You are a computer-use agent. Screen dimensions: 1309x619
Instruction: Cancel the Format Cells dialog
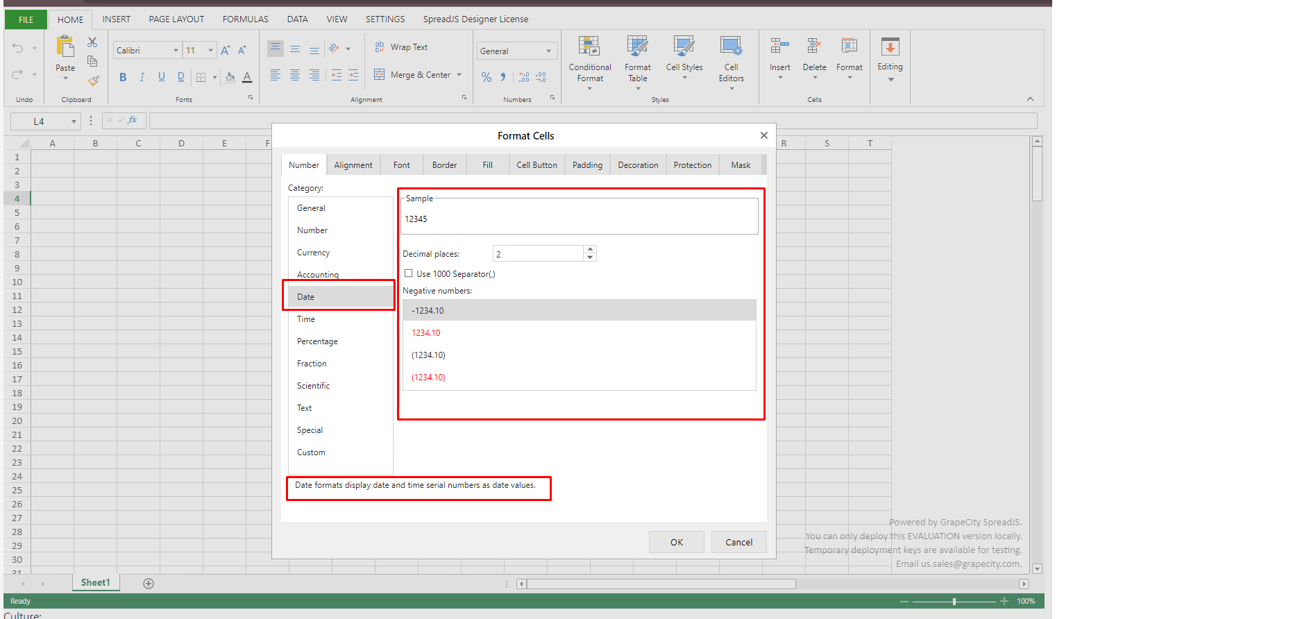click(738, 542)
